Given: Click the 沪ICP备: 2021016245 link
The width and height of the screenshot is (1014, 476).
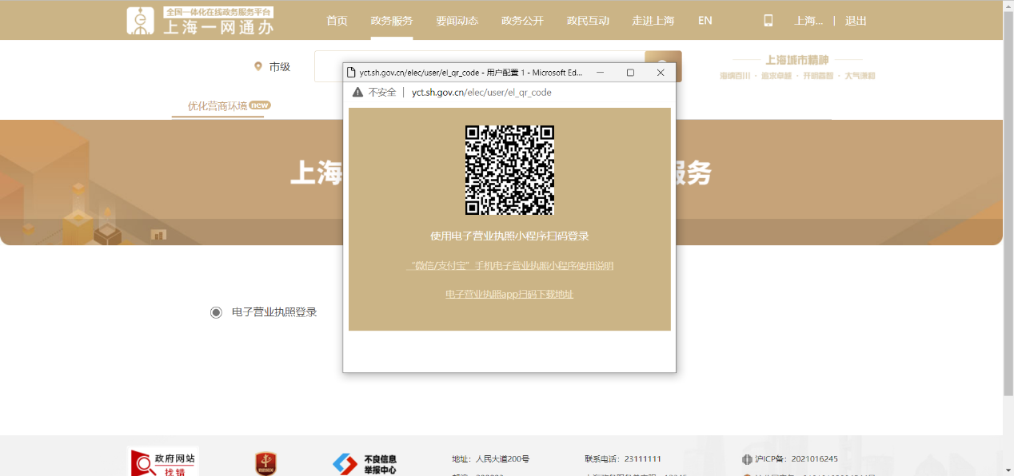Looking at the screenshot, I should 796,459.
